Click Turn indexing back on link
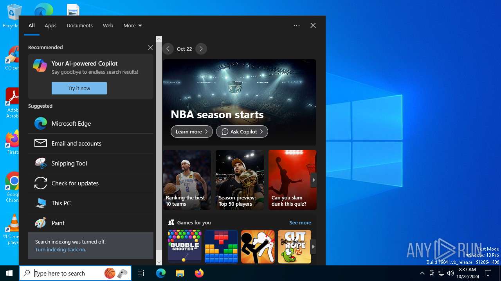Viewport: 501px width, 281px height. 61,249
